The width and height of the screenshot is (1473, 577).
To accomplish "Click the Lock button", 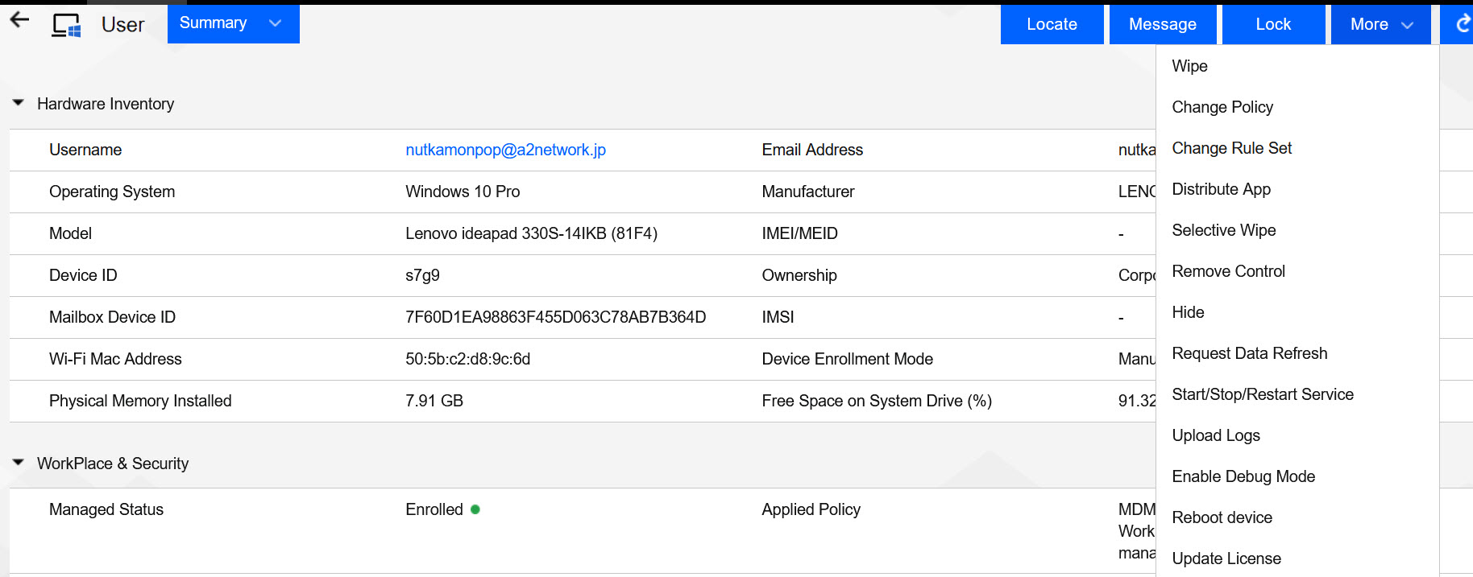I will coord(1273,24).
